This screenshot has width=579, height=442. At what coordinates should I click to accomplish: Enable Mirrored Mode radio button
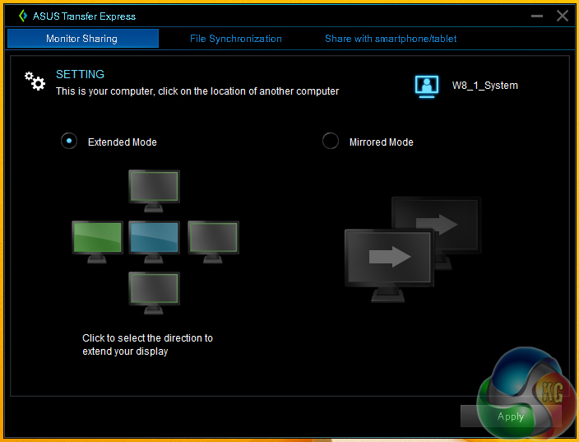tap(330, 142)
